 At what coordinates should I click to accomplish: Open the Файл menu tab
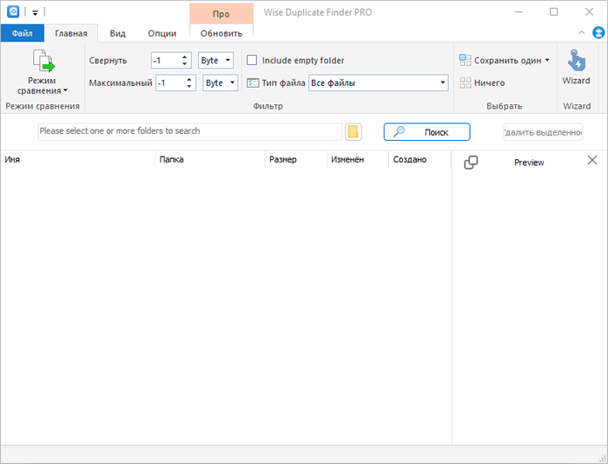click(x=22, y=33)
